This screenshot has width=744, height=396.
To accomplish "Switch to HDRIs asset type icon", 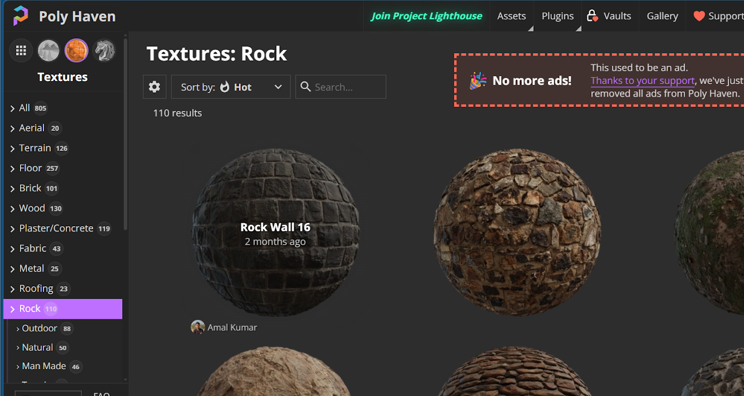I will pos(49,51).
